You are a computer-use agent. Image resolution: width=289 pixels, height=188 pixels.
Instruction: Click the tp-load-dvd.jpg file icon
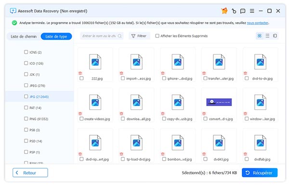click(x=136, y=142)
